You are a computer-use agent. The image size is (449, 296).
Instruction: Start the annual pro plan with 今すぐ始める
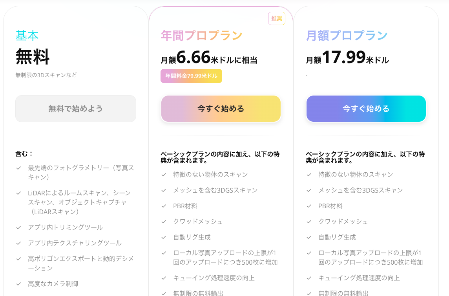[x=221, y=108]
